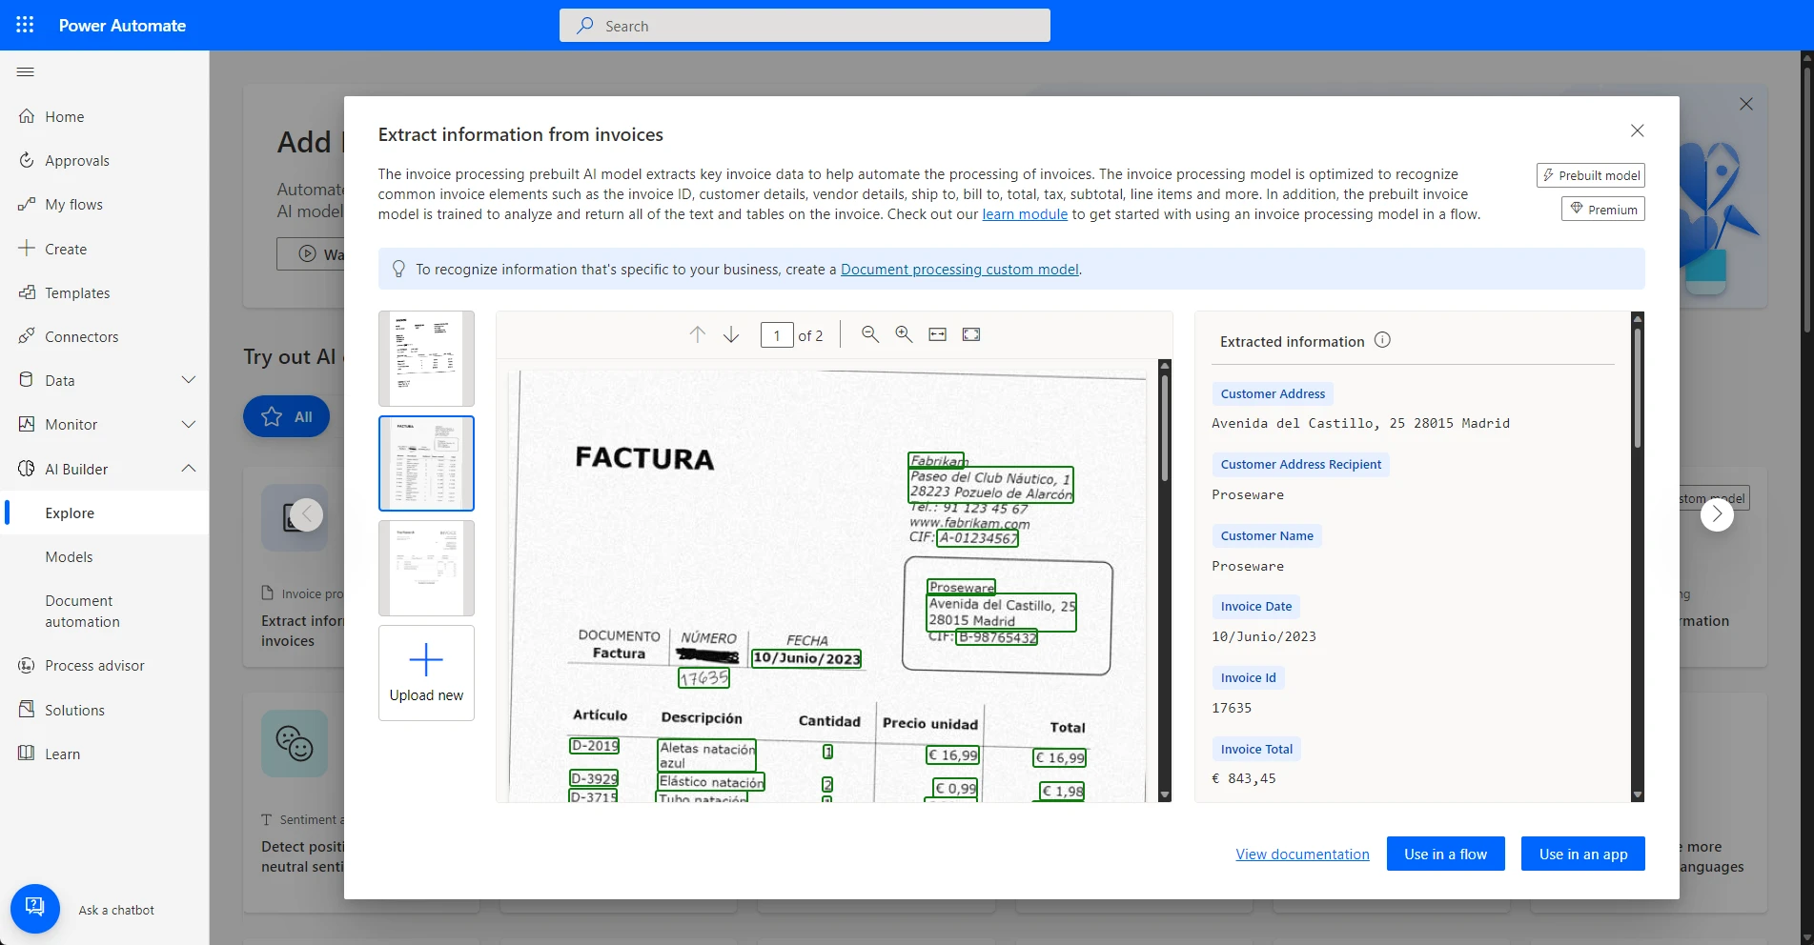Expand the Data section in sidebar
1814x945 pixels.
[x=188, y=379]
